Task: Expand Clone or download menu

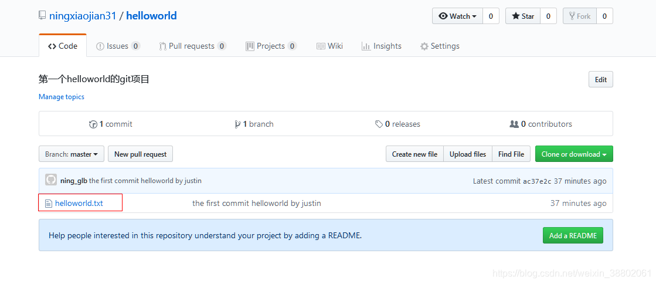Action: (574, 154)
